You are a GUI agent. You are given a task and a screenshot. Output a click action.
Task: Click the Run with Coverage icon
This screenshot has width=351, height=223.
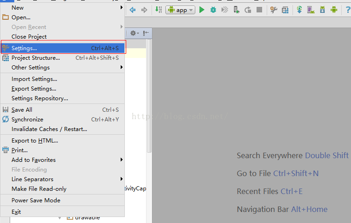224,10
